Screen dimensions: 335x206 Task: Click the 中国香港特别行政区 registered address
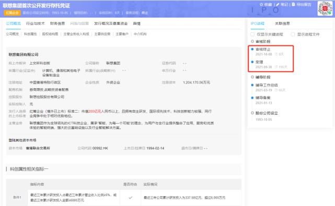pyautogui.click(x=45, y=82)
